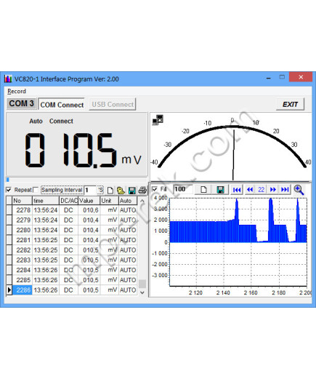The width and height of the screenshot is (316, 379).
Task: Close the VC820-1 Interface Program window
Action: (301, 77)
